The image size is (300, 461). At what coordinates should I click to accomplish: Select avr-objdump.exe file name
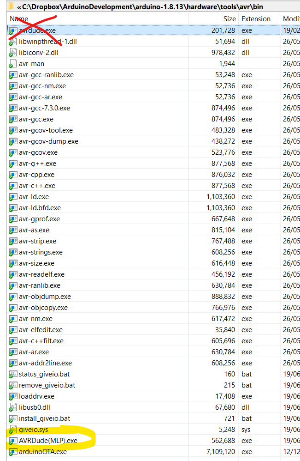pos(45,297)
